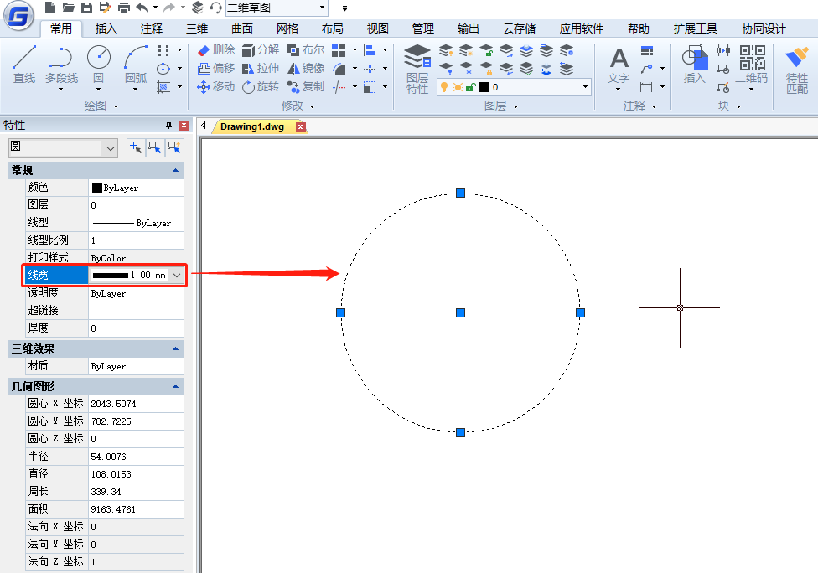
Task: Click the 圆心 X 坐标 value field
Action: click(x=136, y=404)
